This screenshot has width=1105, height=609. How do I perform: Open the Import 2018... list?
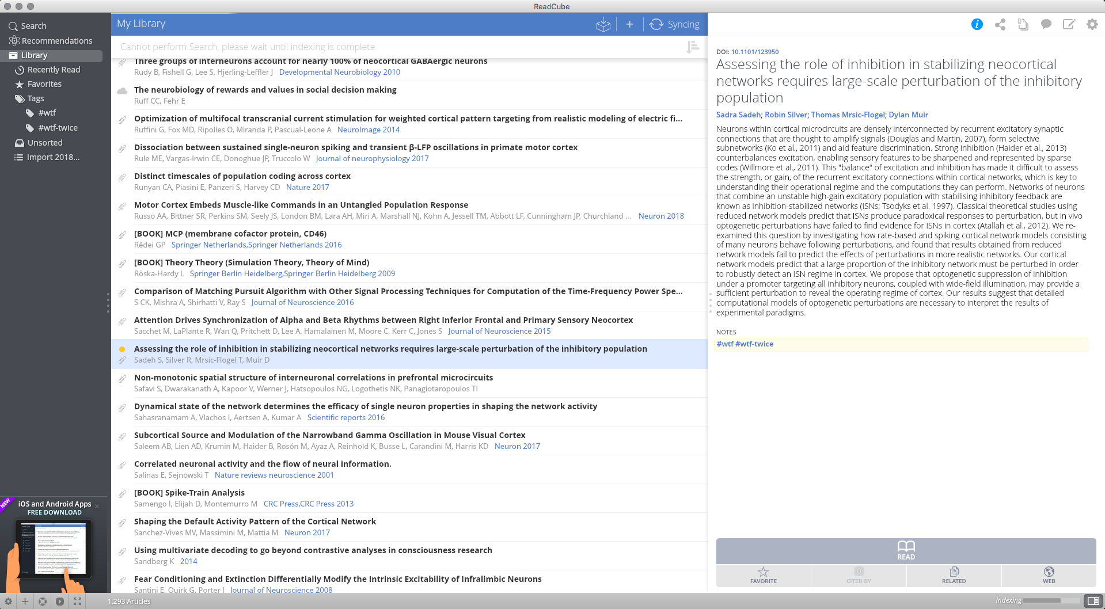(x=47, y=157)
